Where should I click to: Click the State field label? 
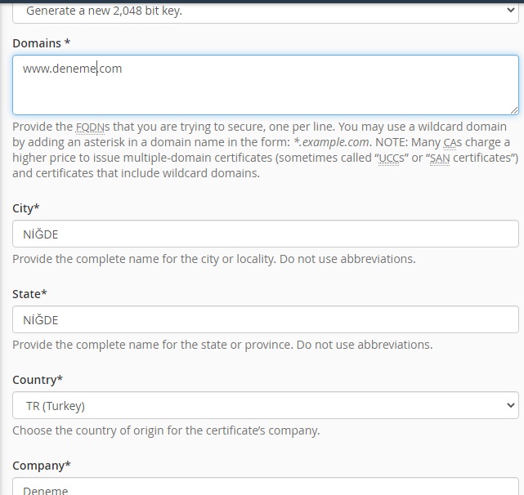[29, 294]
